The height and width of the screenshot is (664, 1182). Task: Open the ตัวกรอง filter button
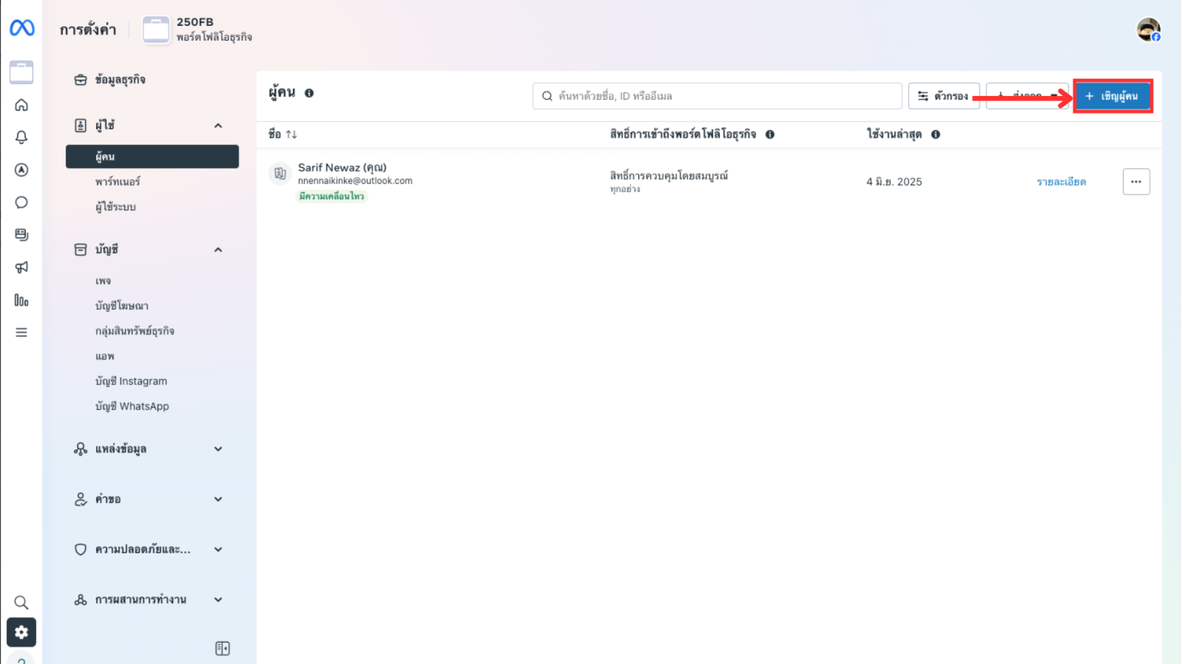(943, 96)
